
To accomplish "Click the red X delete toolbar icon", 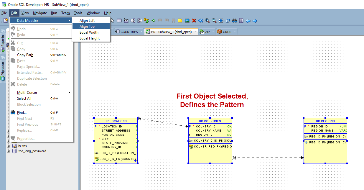I will click(194, 21).
